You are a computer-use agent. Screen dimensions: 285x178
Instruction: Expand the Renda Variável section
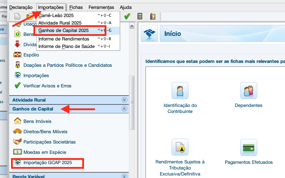(x=124, y=176)
